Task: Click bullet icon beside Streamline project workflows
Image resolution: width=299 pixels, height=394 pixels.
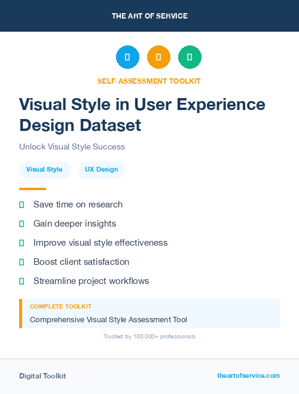Action: [22, 281]
